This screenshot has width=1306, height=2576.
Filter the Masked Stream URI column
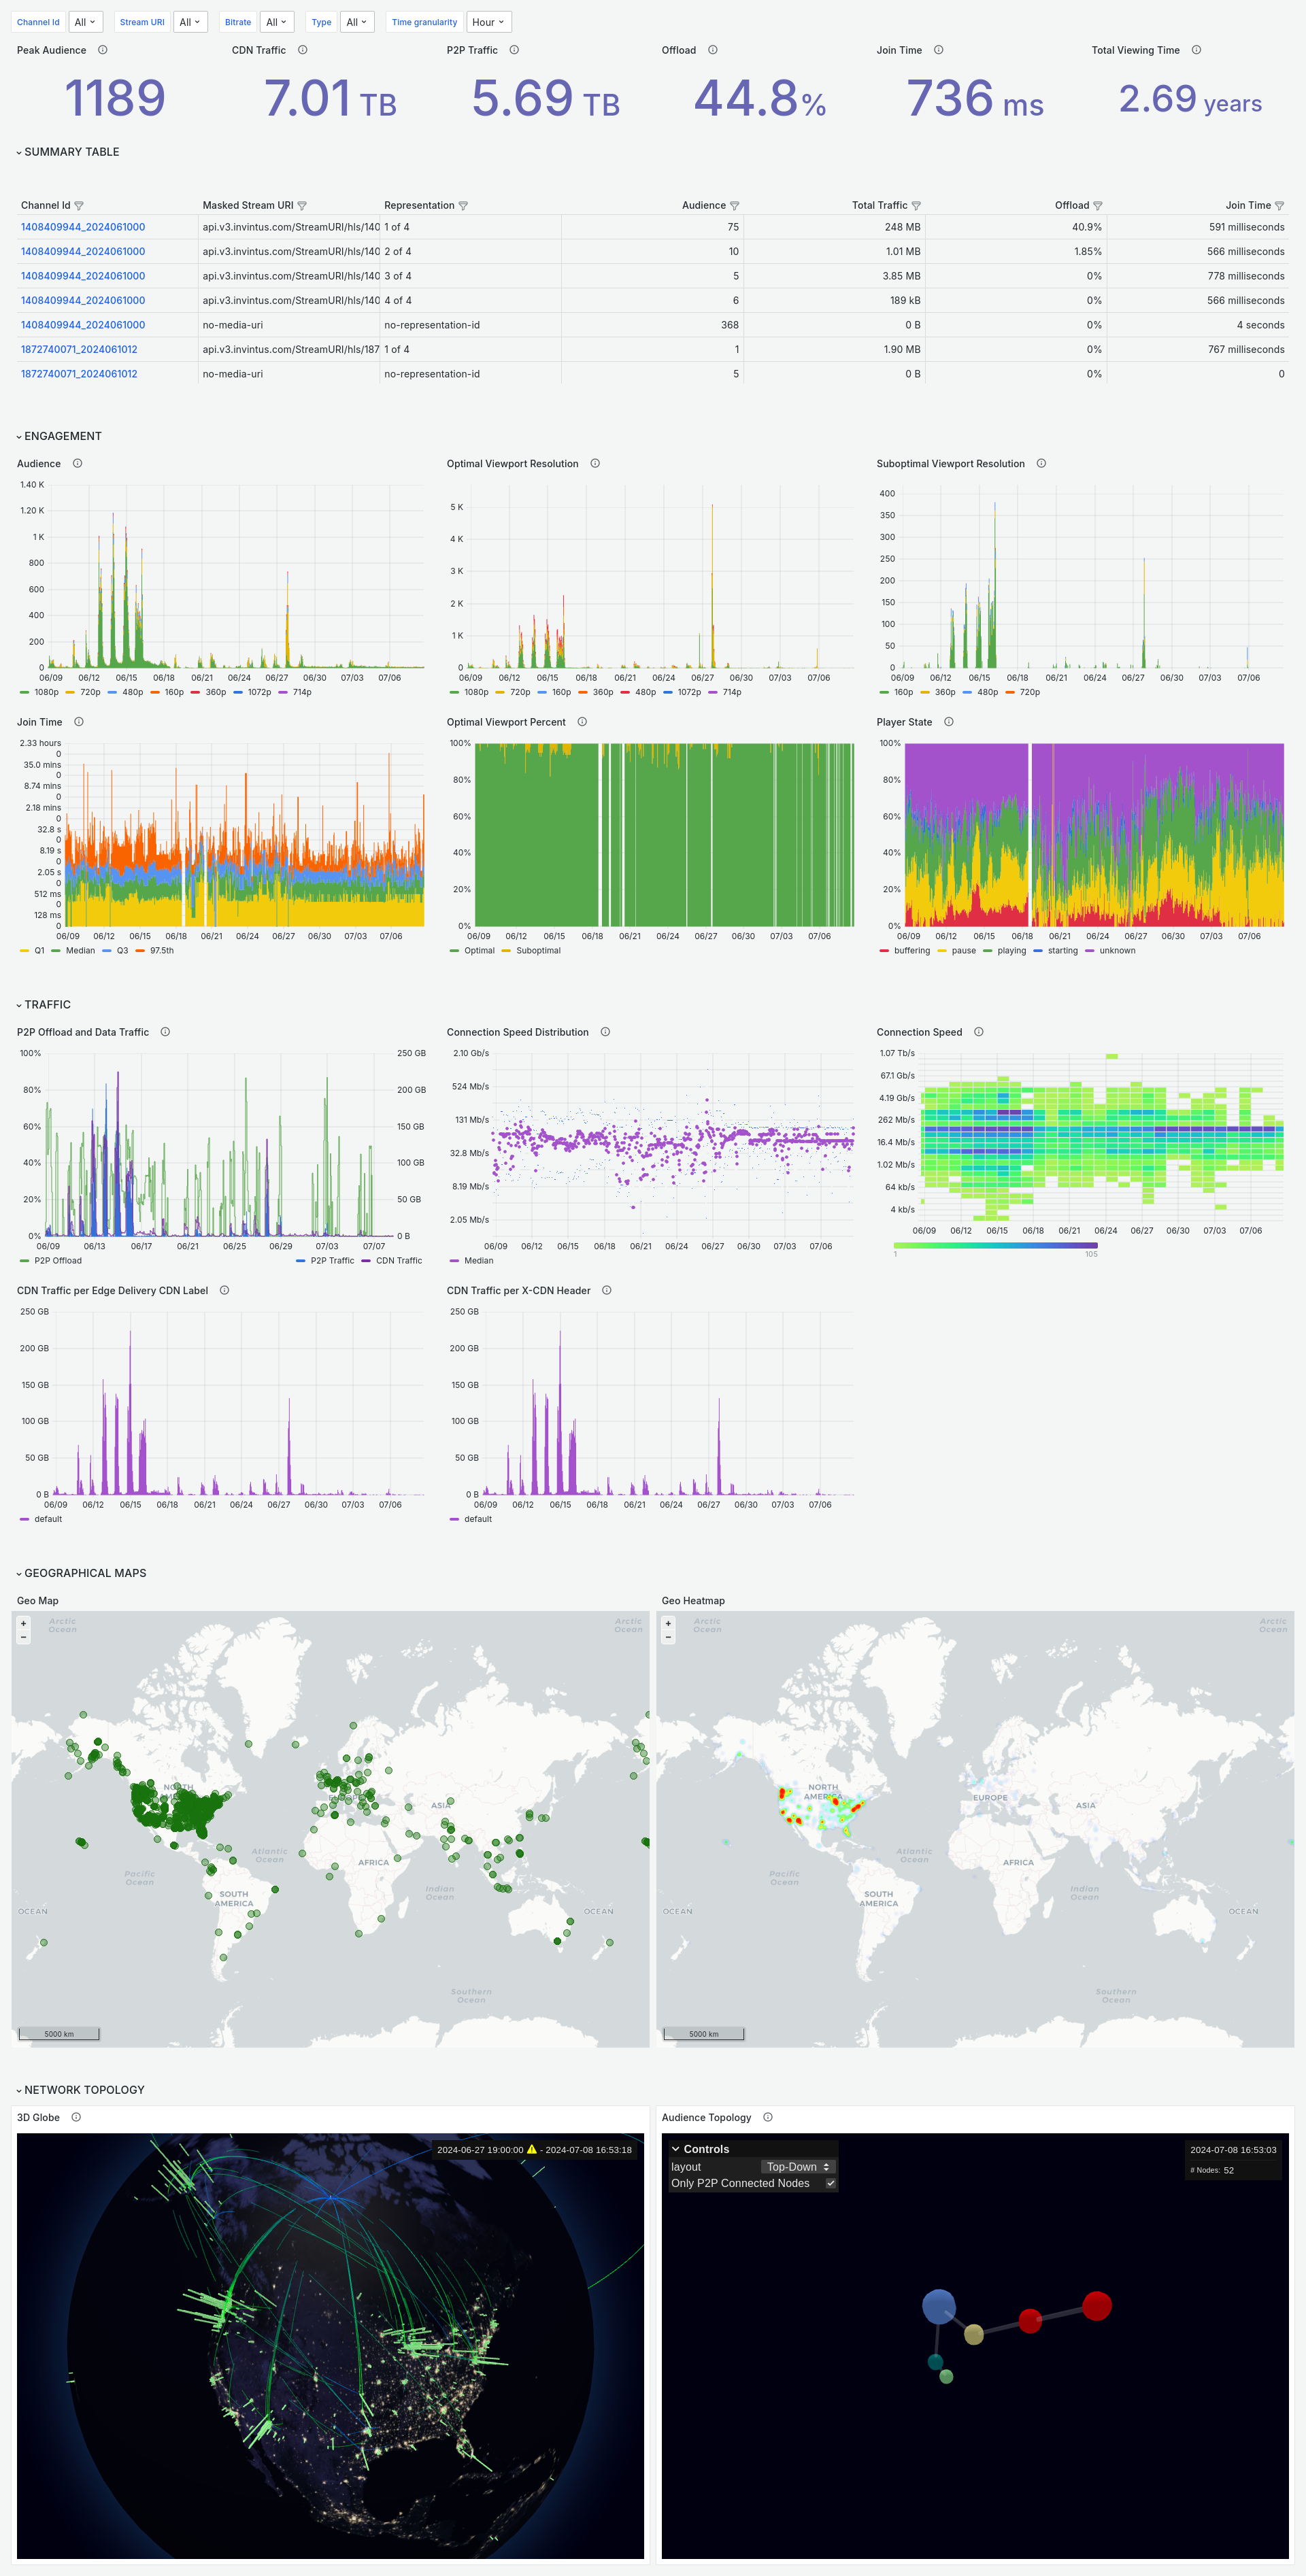tap(302, 206)
